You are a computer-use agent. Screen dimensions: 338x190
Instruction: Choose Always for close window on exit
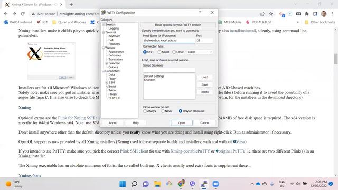pos(145,111)
